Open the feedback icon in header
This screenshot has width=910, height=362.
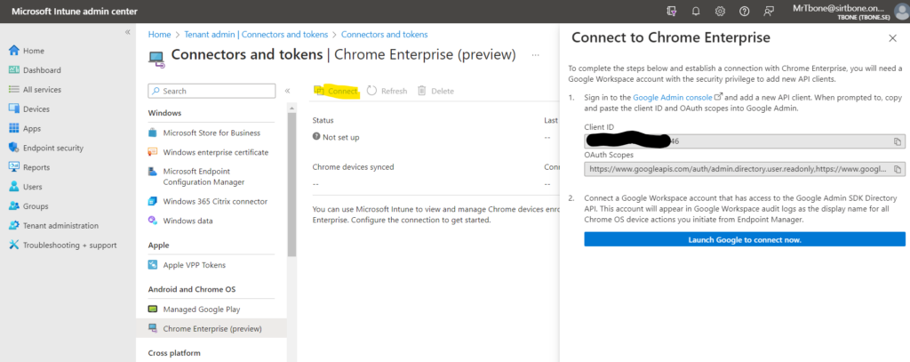point(769,11)
